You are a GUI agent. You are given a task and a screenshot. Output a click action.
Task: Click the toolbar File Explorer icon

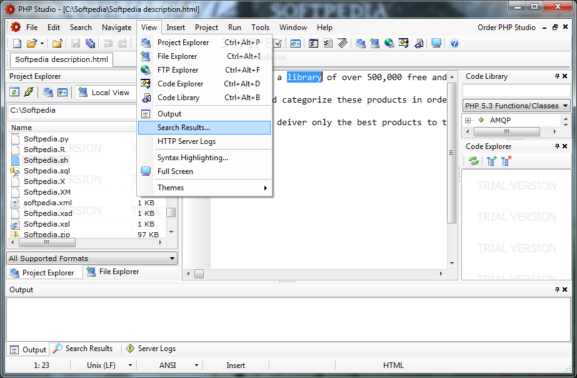pyautogui.click(x=374, y=43)
